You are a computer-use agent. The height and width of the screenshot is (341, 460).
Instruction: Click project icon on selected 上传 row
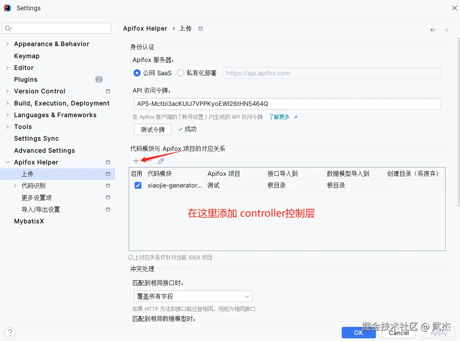(108, 174)
